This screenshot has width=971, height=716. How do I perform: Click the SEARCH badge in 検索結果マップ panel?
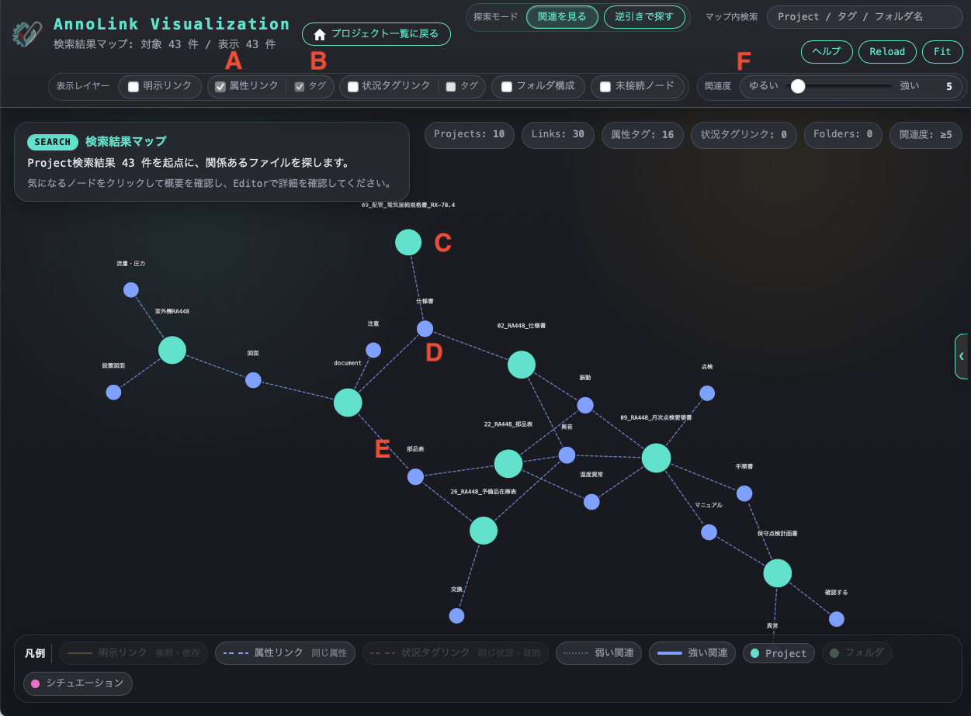click(x=53, y=142)
